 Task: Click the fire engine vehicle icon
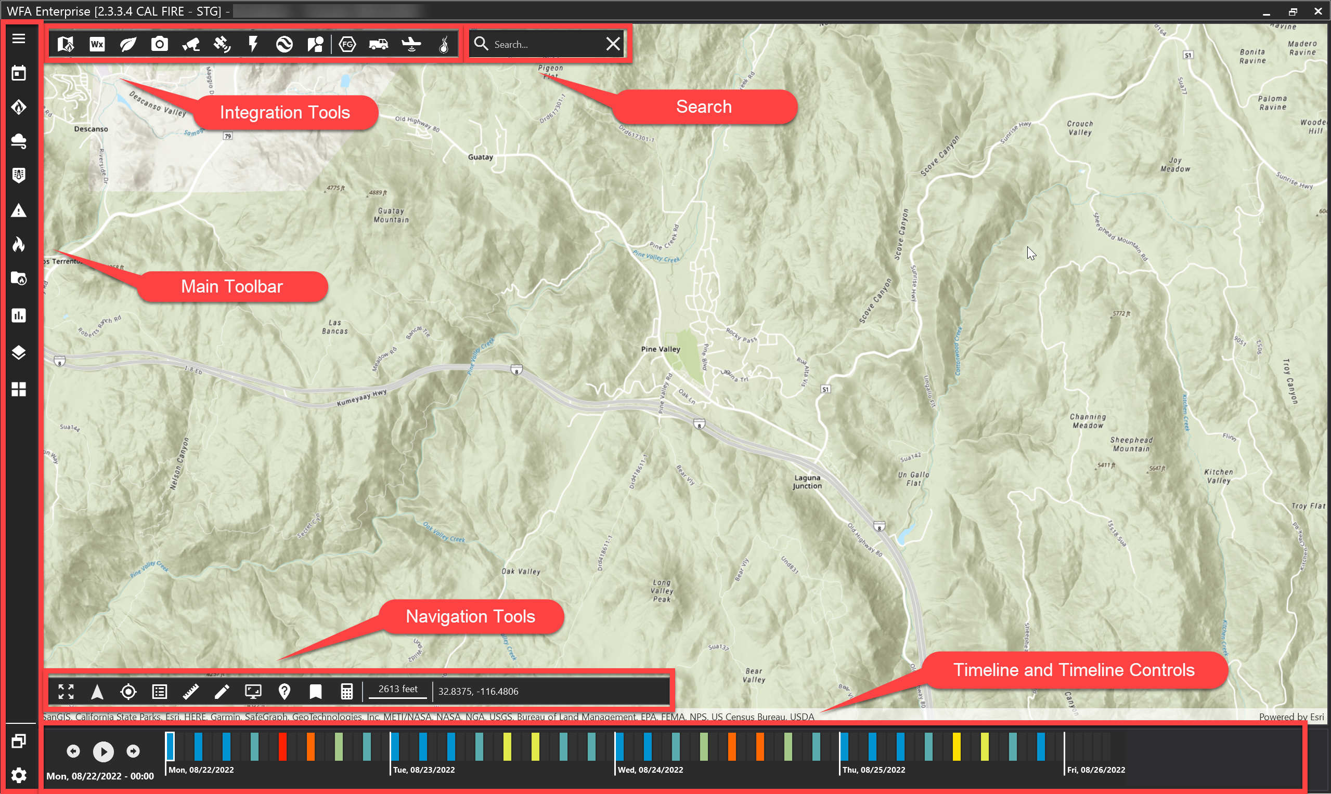click(x=379, y=44)
